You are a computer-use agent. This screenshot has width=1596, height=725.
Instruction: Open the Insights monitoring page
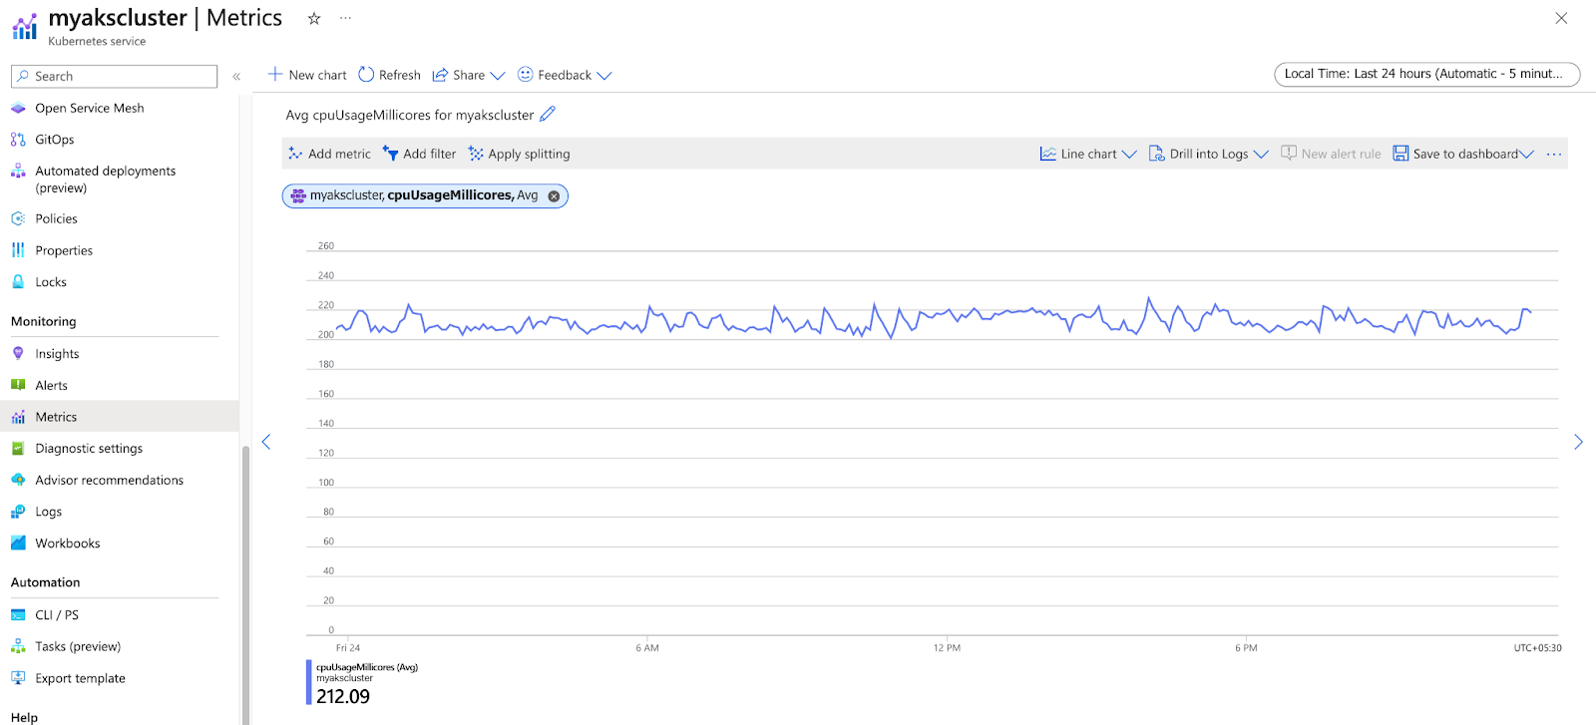(57, 354)
